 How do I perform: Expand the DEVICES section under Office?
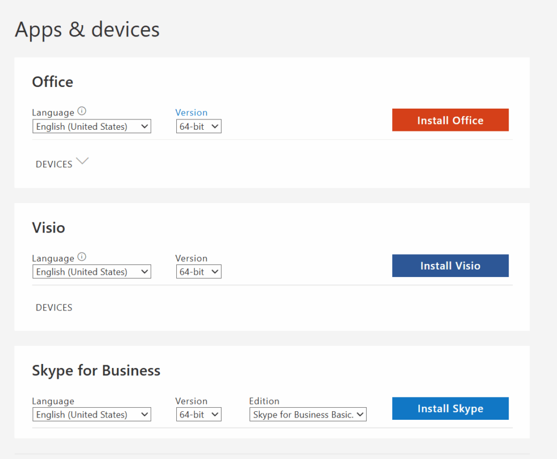[x=63, y=163]
